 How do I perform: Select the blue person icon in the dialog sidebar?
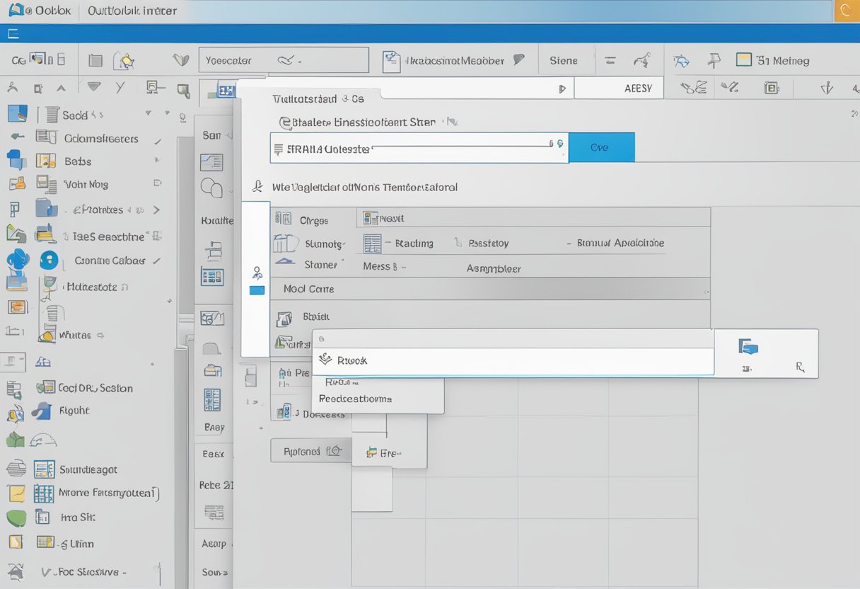257,273
